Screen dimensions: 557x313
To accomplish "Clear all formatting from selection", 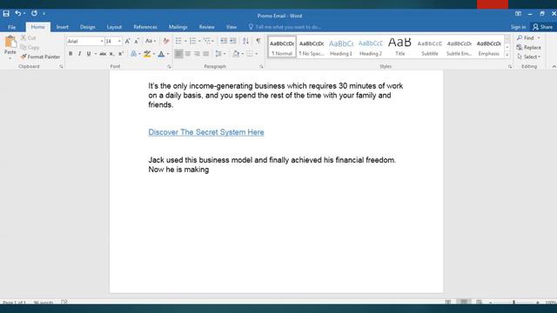I will (166, 41).
